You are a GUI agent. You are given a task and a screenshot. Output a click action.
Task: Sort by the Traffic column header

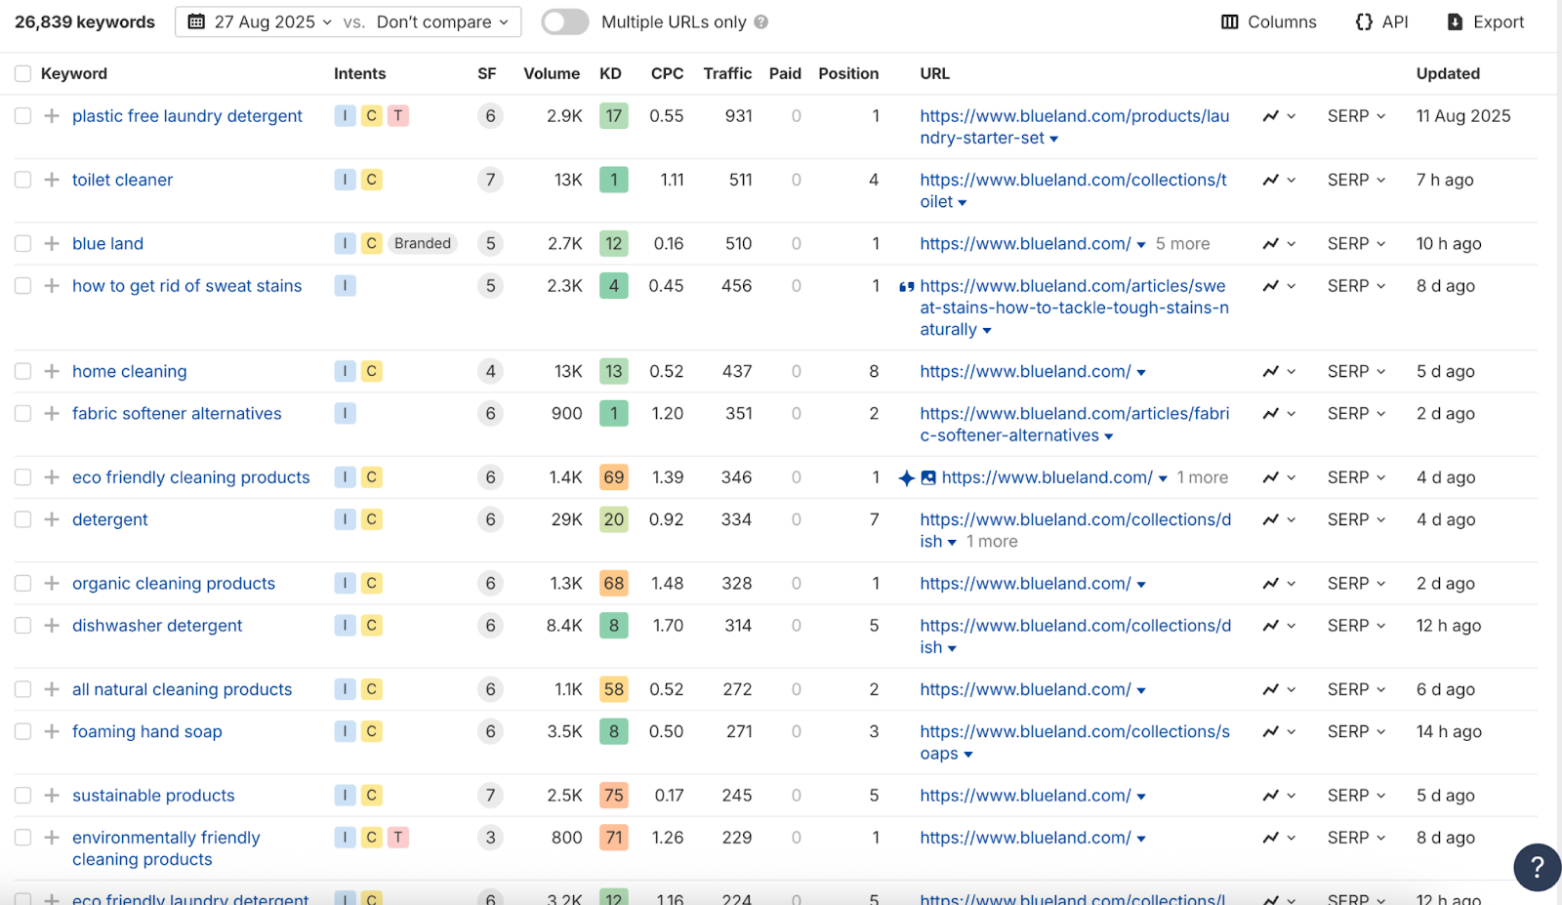point(727,73)
